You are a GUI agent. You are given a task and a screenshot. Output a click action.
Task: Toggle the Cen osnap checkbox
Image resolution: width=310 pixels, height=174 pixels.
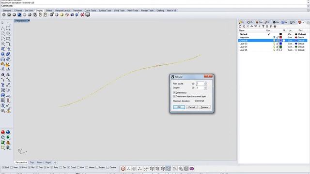click(37, 167)
